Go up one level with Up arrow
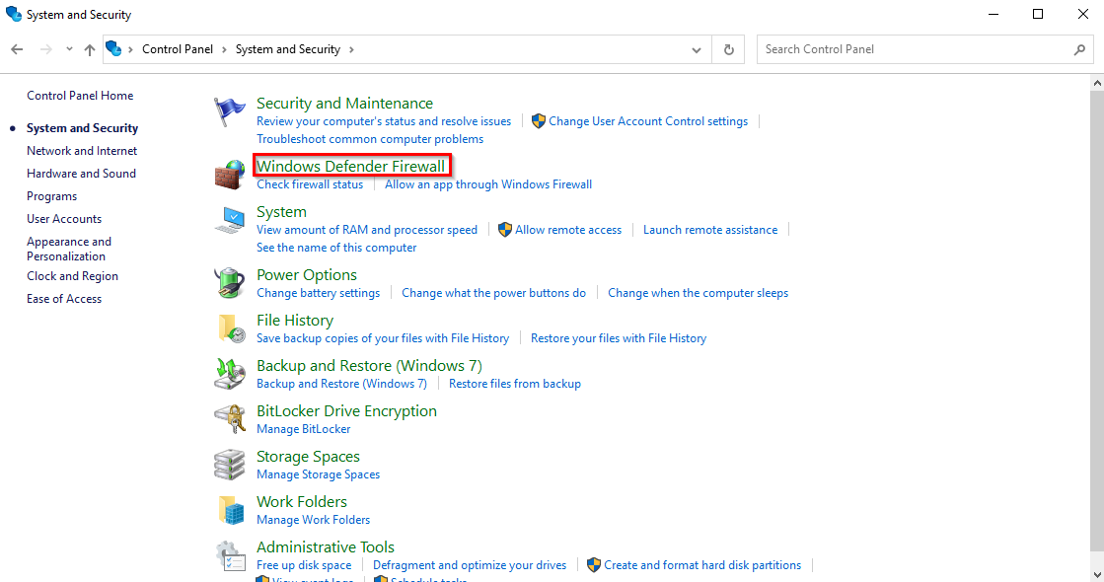Screen dimensions: 1104x582 [90, 49]
